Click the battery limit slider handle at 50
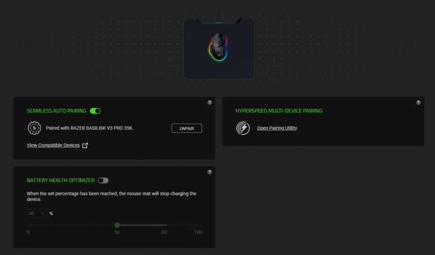This screenshot has height=255, width=435. click(x=117, y=225)
